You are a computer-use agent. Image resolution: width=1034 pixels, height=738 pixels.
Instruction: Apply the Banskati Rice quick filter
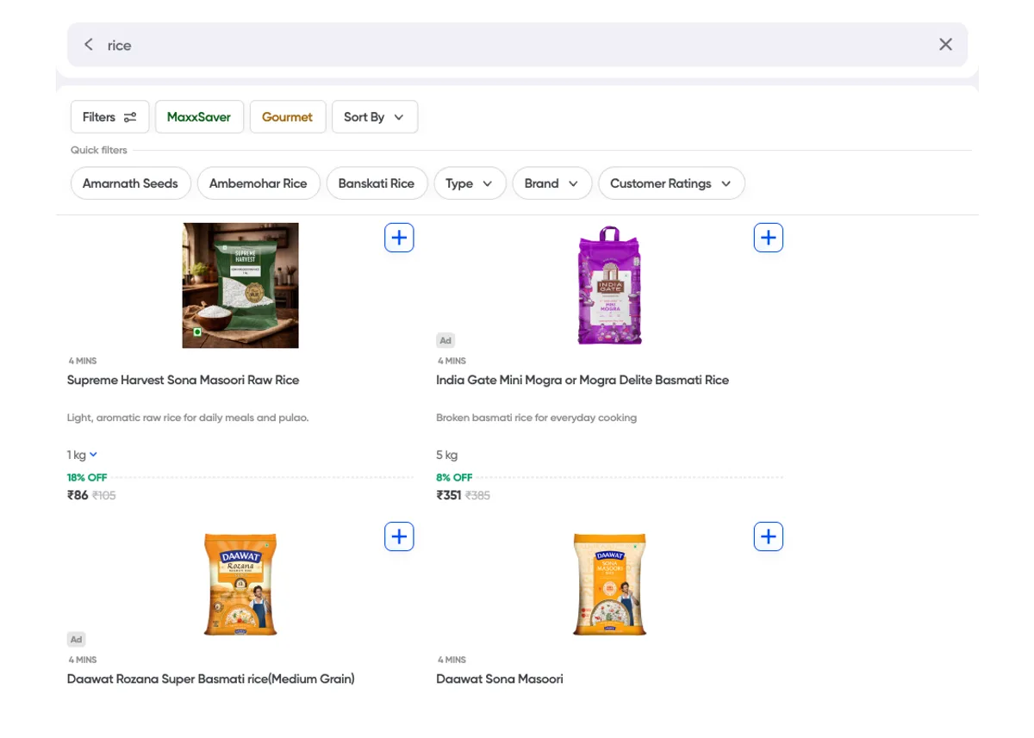click(x=377, y=183)
